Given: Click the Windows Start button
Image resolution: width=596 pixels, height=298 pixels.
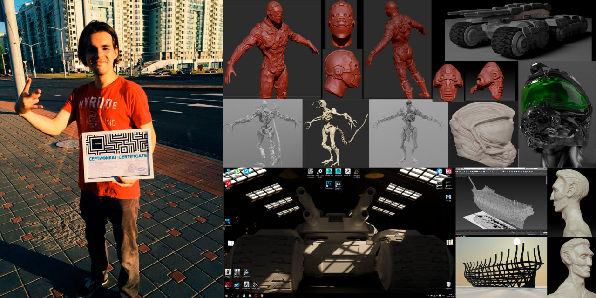Looking at the screenshot, I should click(x=226, y=296).
